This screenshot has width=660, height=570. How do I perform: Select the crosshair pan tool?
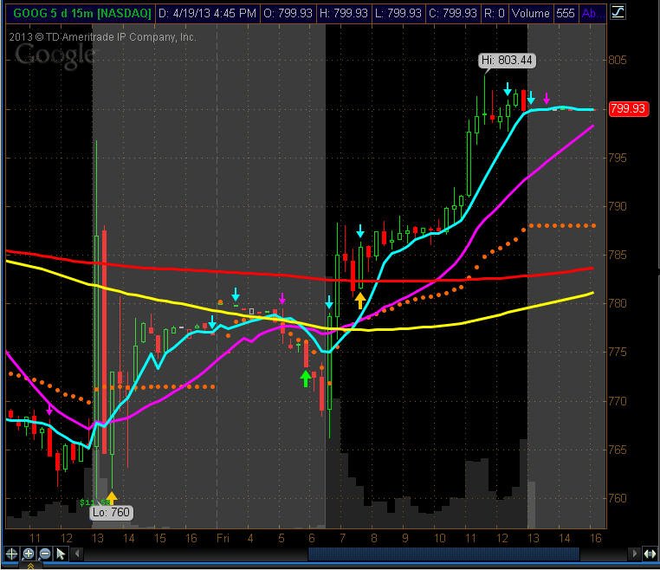(11, 554)
